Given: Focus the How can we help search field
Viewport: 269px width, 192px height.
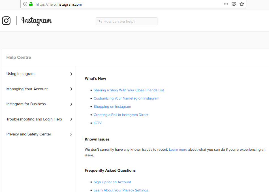Looking at the screenshot, I should tap(129, 21).
